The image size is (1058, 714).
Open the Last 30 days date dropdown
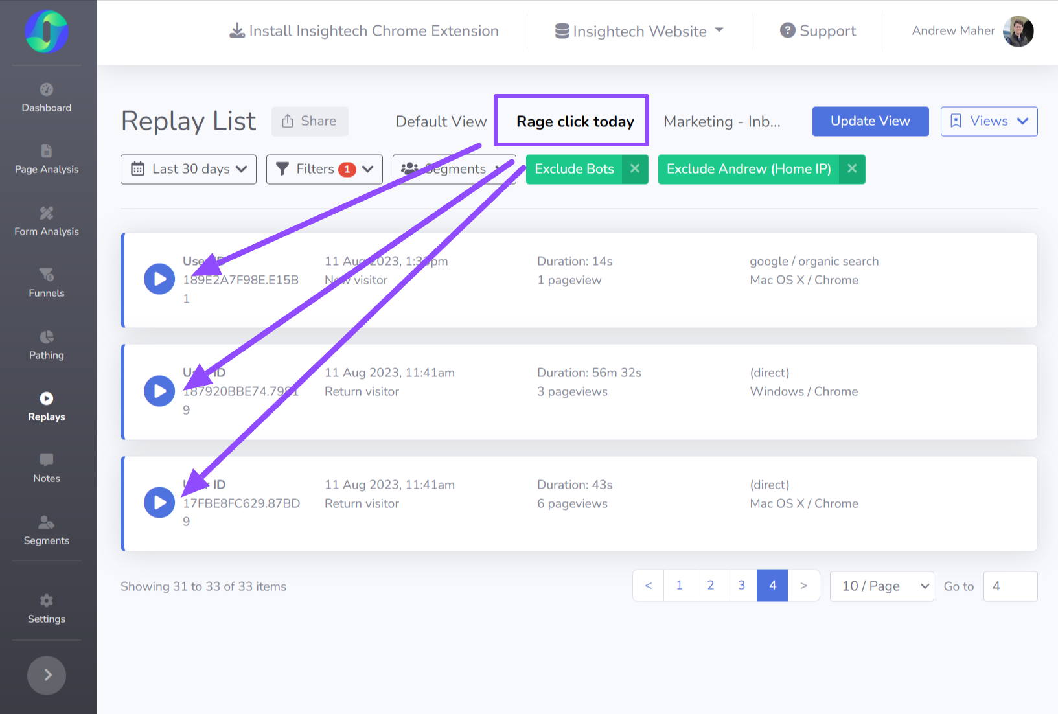(189, 169)
